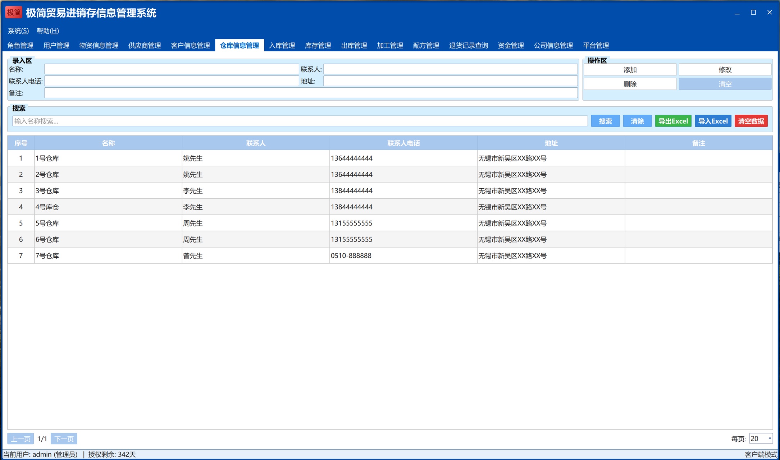Image resolution: width=780 pixels, height=460 pixels.
Task: Click the 下一页 button
Action: tap(64, 439)
